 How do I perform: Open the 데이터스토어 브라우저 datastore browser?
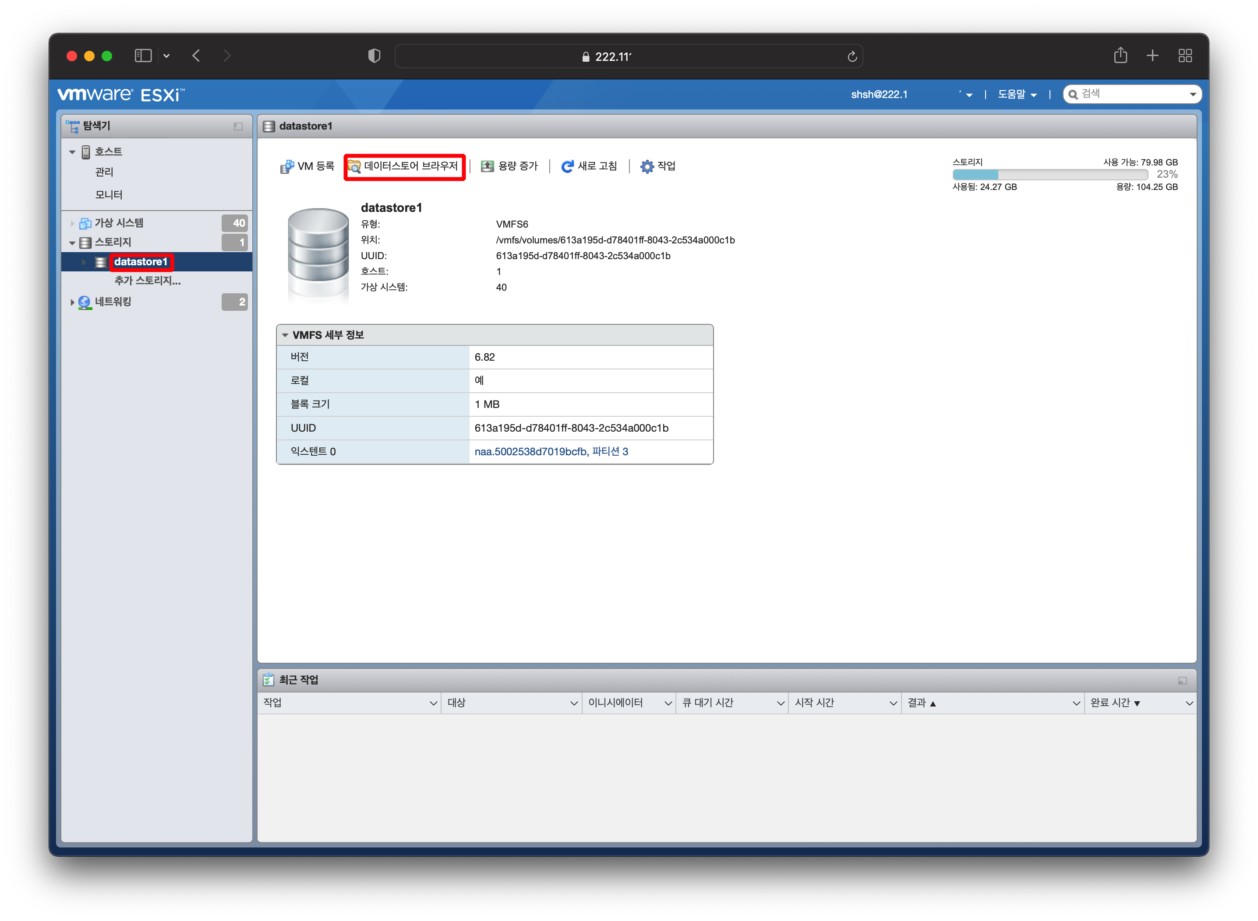[x=404, y=166]
